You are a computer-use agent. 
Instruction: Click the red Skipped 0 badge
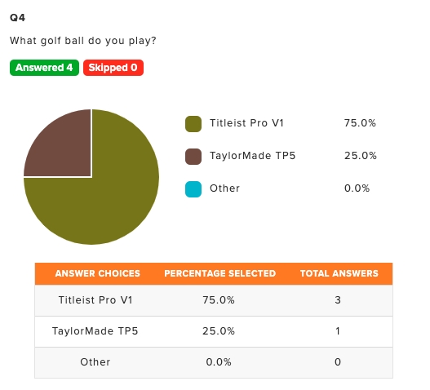pos(113,68)
